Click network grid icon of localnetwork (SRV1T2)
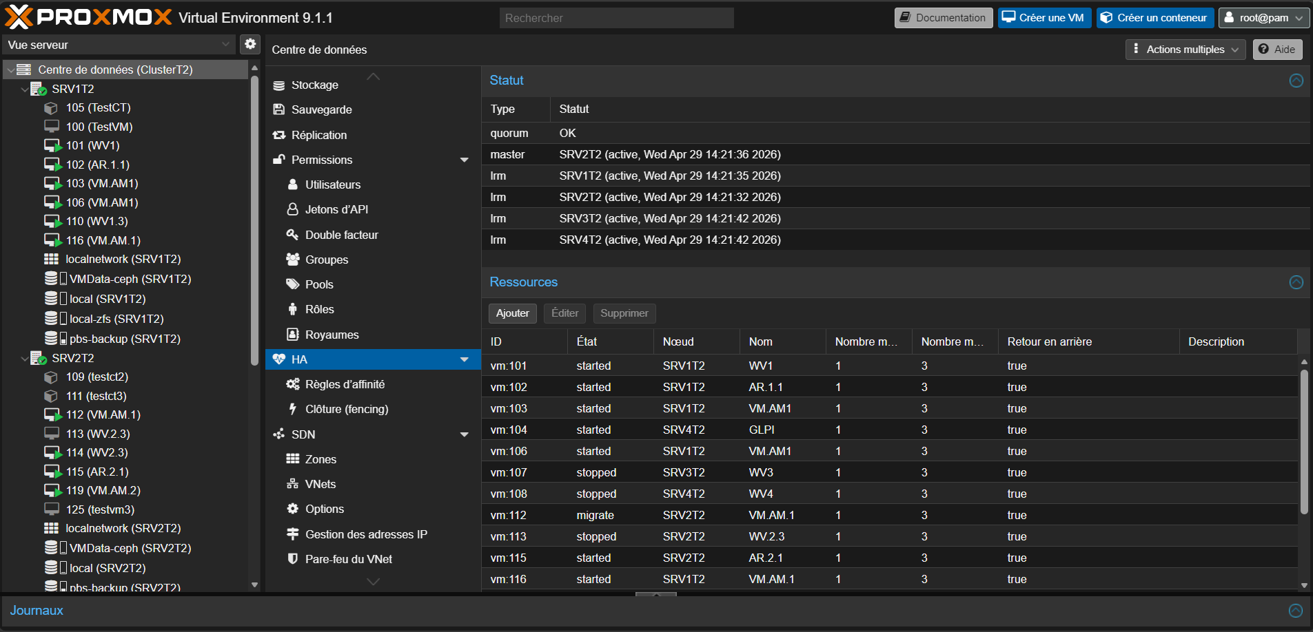This screenshot has height=632, width=1313. [51, 259]
